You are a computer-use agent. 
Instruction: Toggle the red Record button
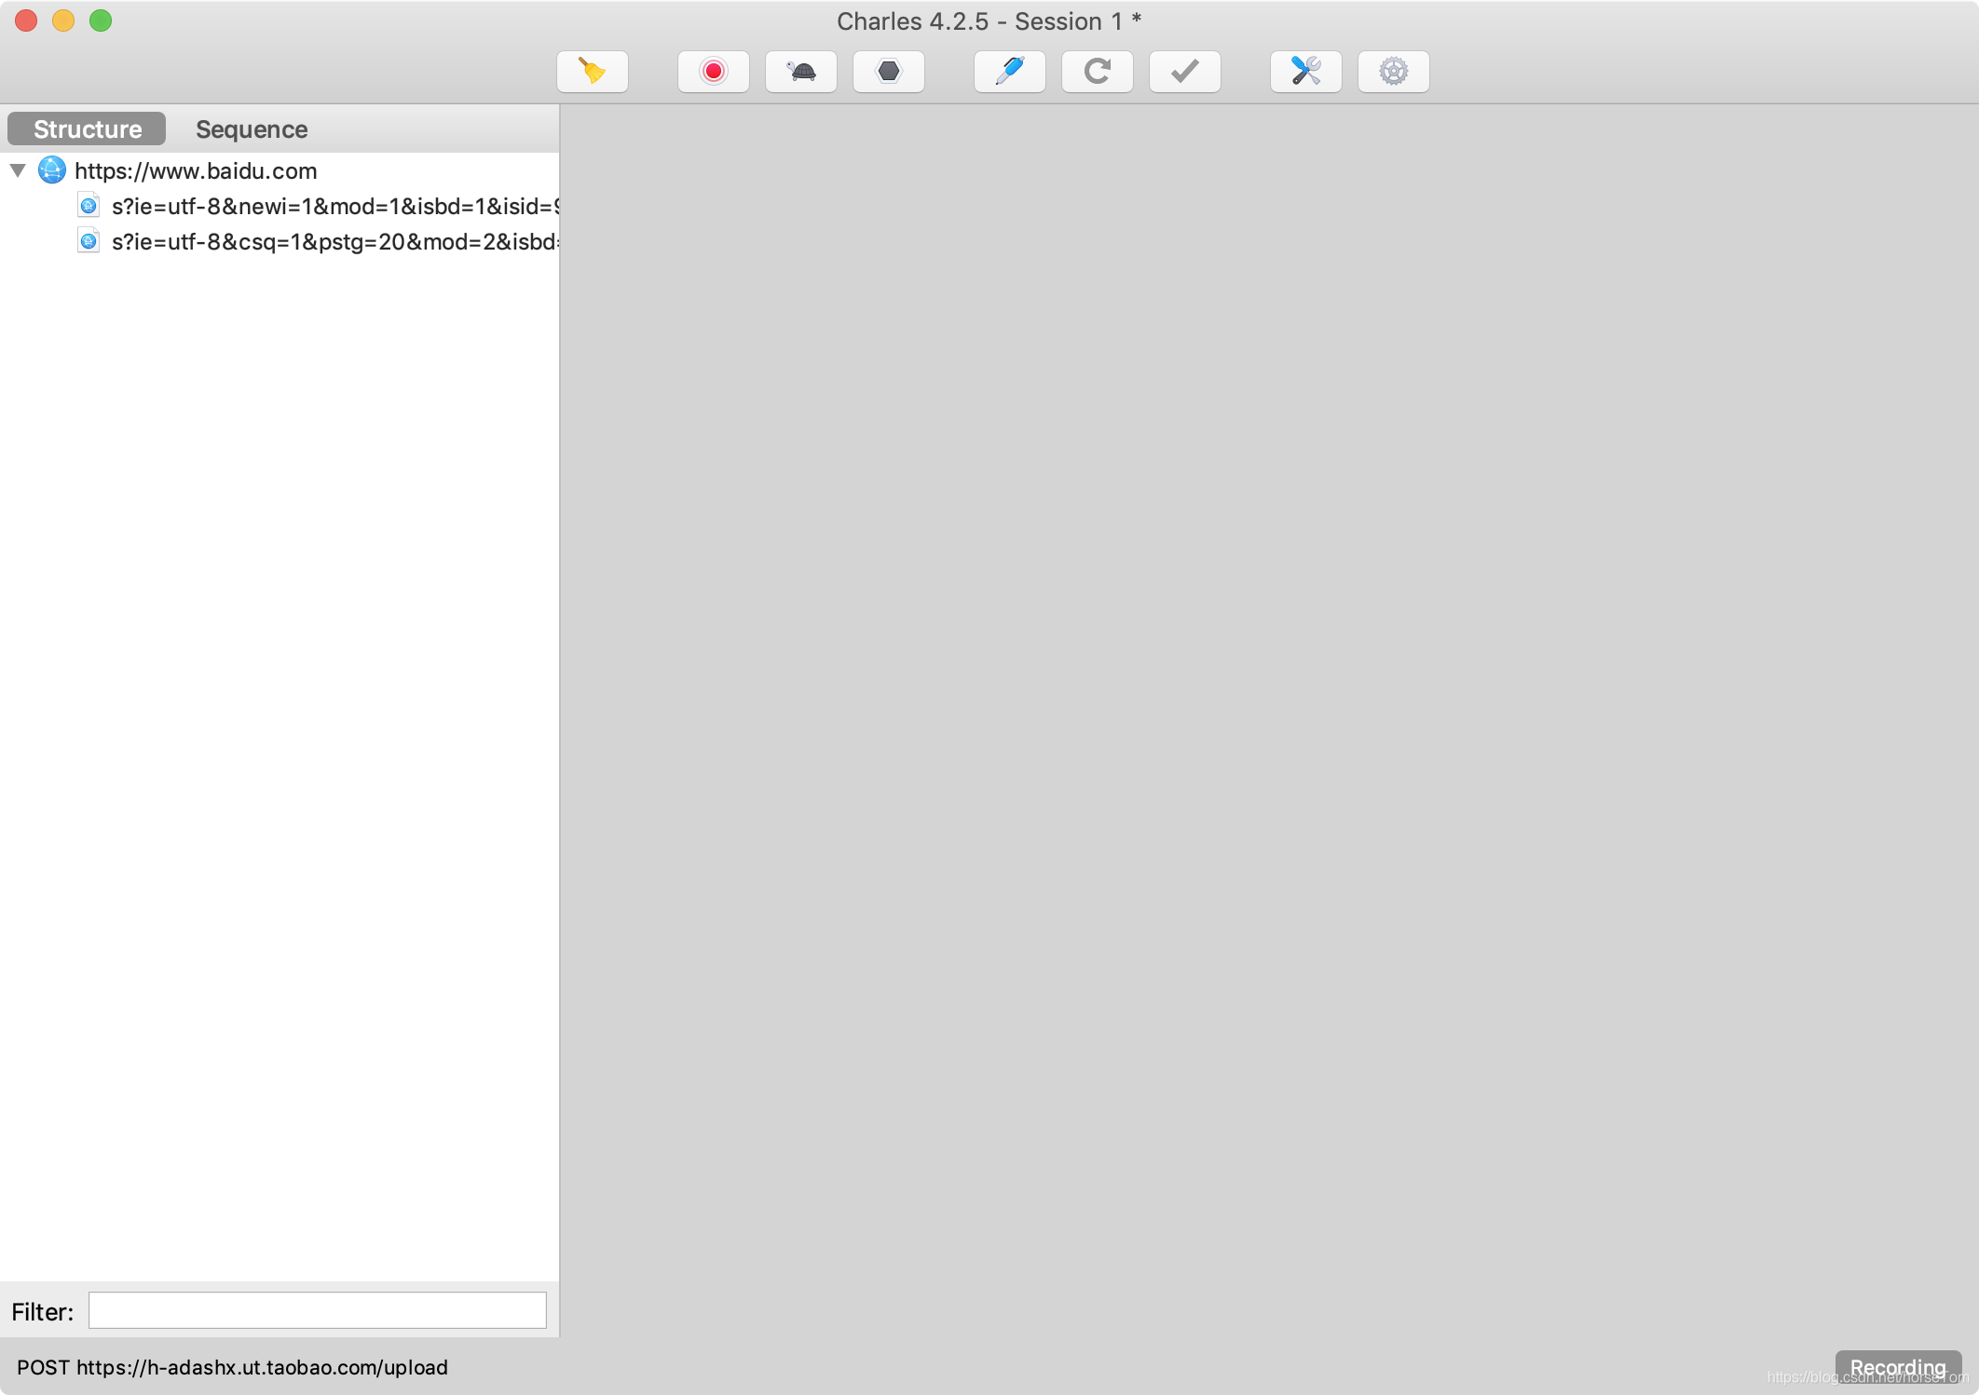point(714,72)
